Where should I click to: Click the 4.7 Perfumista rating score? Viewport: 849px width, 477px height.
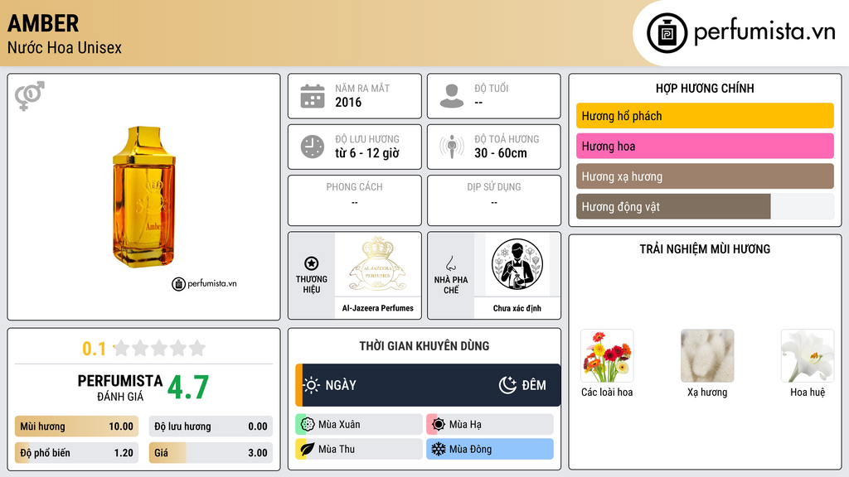coord(188,388)
